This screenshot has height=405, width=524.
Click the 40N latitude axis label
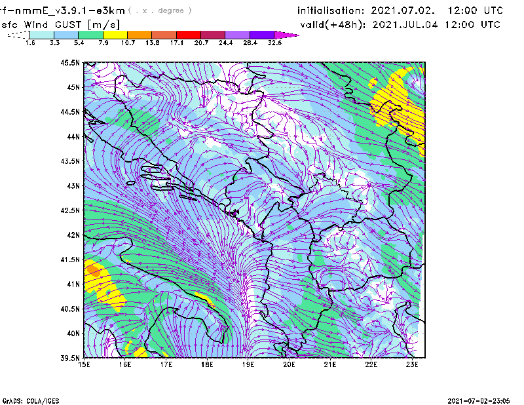(x=73, y=334)
